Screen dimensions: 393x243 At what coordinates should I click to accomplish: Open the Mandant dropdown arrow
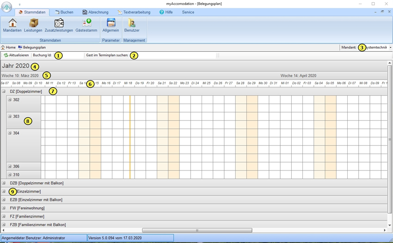pos(390,48)
